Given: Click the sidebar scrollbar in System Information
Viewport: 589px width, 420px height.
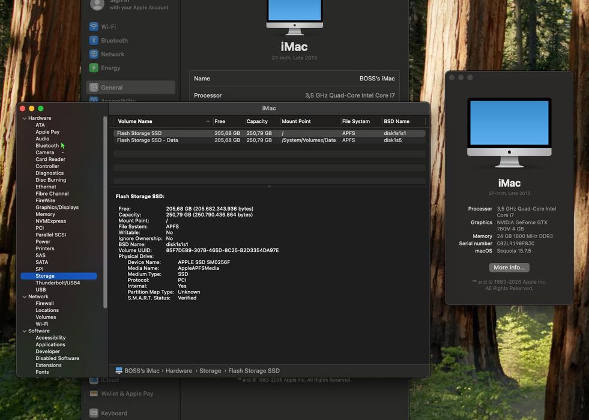Looking at the screenshot, I should click(x=105, y=212).
